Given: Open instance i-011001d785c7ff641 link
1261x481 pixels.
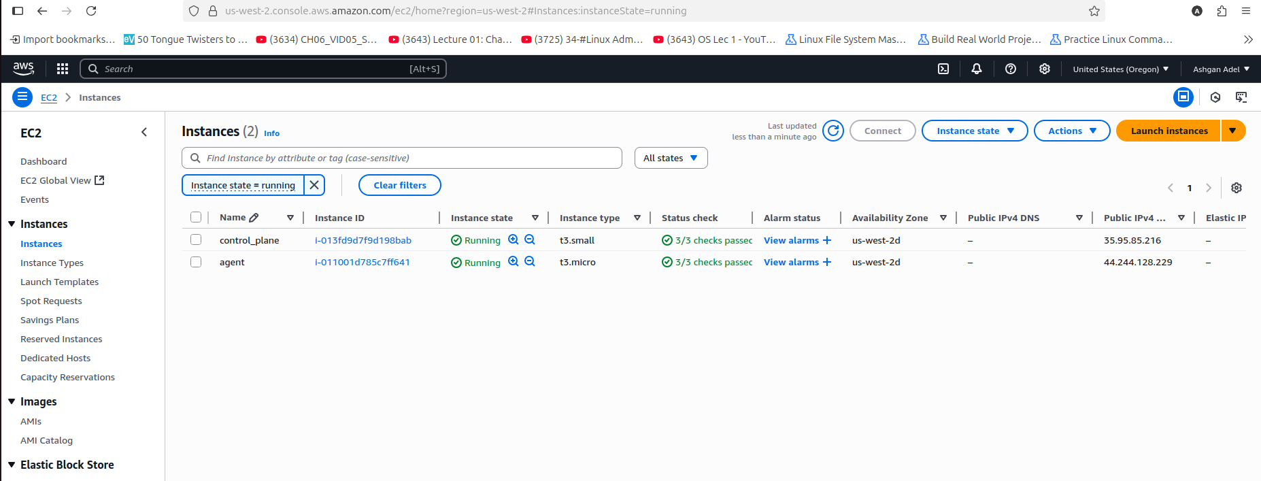Looking at the screenshot, I should 363,262.
